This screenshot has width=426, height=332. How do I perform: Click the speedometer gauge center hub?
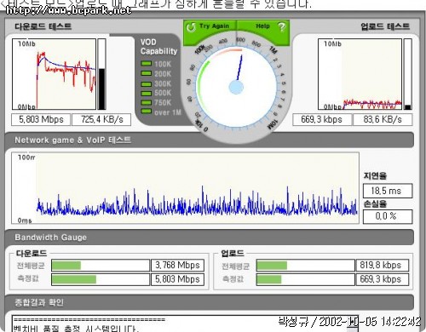click(x=236, y=87)
